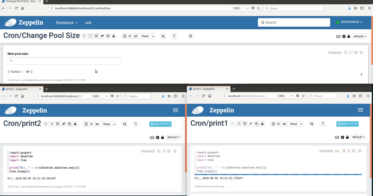
Task: Open interpreter binding gear in Change Pool Size
Action: pyautogui.click(x=344, y=36)
